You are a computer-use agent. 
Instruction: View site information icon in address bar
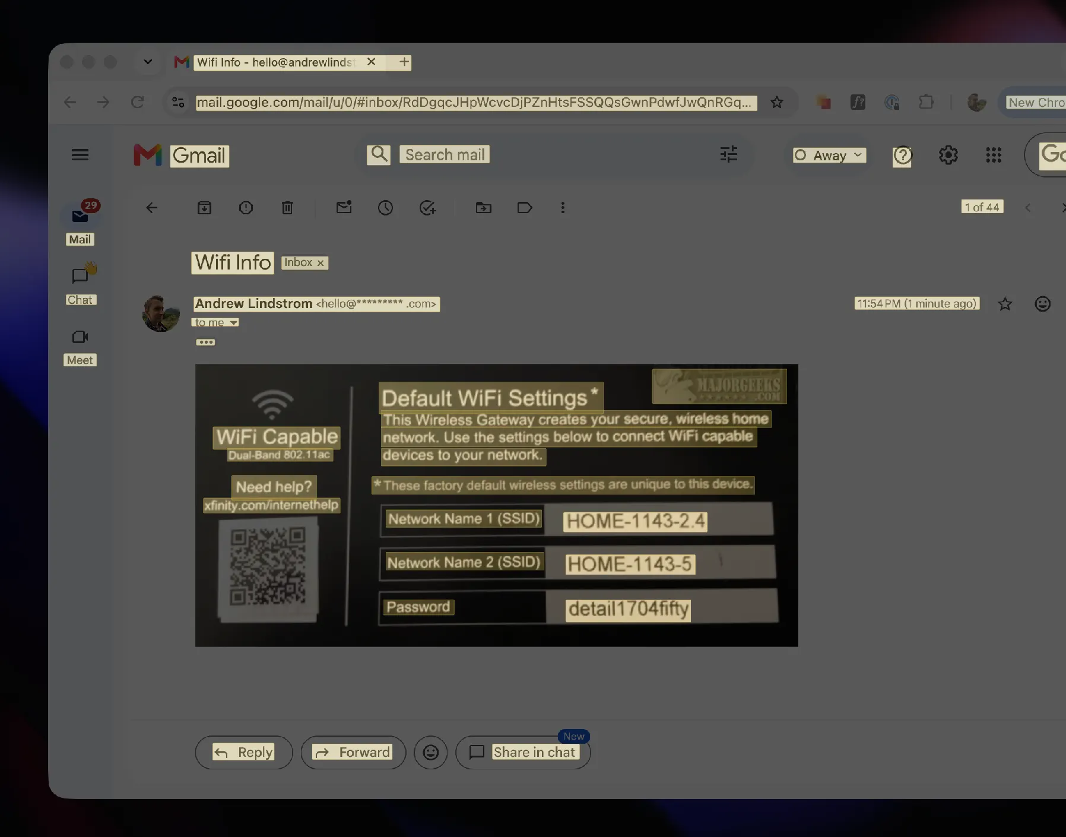178,102
